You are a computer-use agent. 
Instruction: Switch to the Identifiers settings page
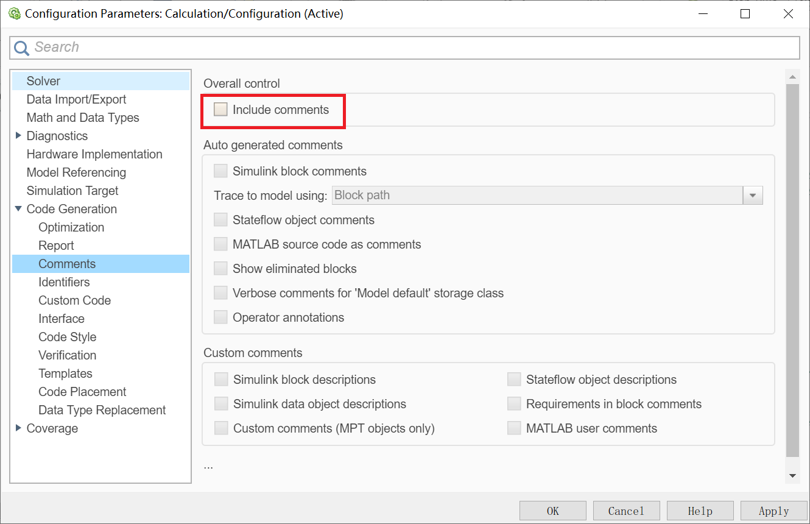pyautogui.click(x=64, y=281)
